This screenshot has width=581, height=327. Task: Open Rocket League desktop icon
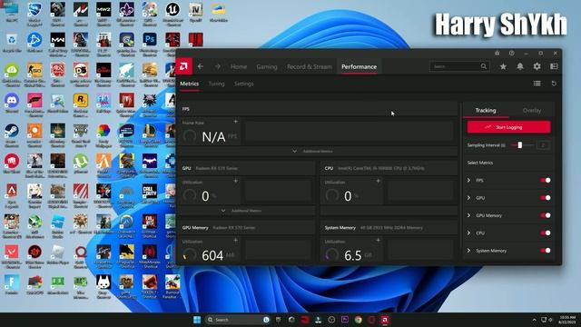point(34,12)
